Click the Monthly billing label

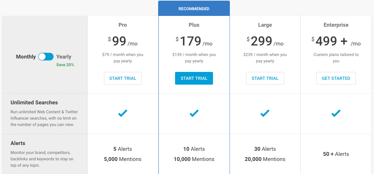(x=26, y=57)
